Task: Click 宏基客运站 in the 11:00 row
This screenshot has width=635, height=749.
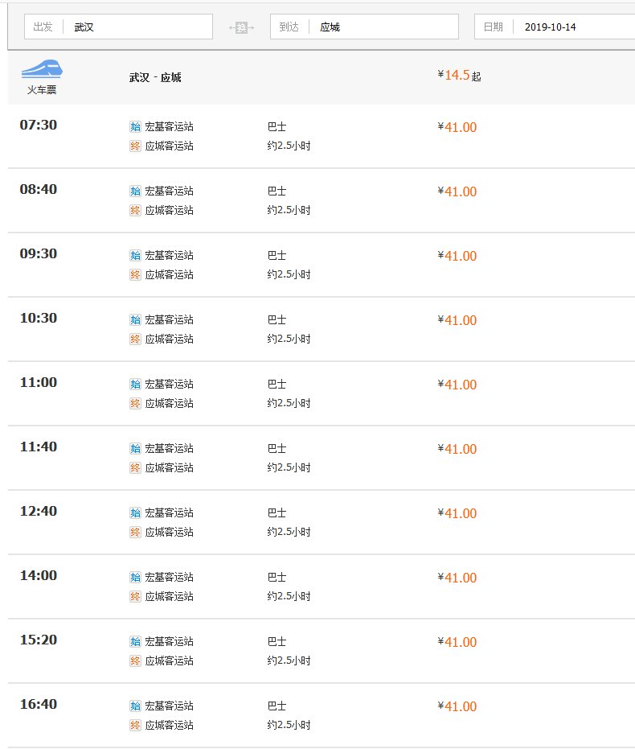Action: [x=170, y=384]
